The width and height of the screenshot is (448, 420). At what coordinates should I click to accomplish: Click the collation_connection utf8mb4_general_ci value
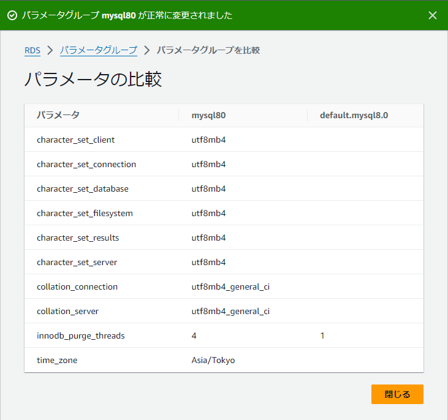(230, 287)
